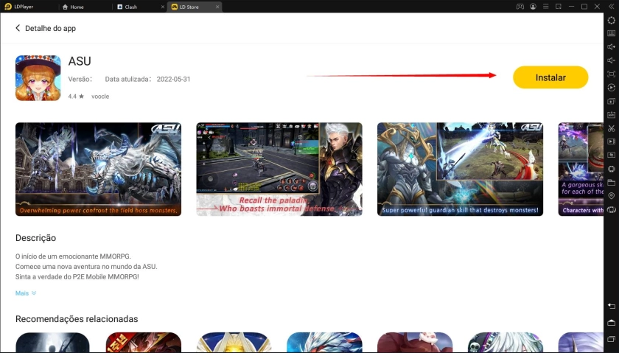Click the chip-shaped sidebar icon
Image resolution: width=619 pixels, height=353 pixels.
[x=611, y=169]
